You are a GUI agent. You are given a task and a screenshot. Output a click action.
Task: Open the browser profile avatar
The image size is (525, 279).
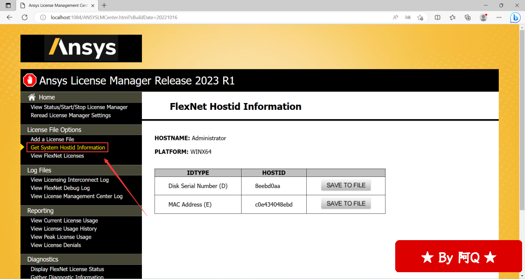(x=483, y=17)
